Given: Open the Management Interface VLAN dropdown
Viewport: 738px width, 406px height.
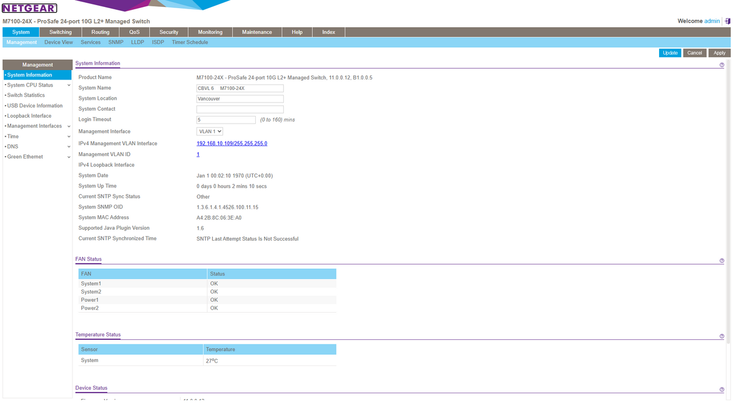Looking at the screenshot, I should click(x=209, y=132).
